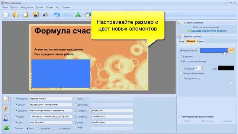The width and height of the screenshot is (238, 134).
Task: Toggle the Телефон 1 checkbox
Action: click(75, 111)
